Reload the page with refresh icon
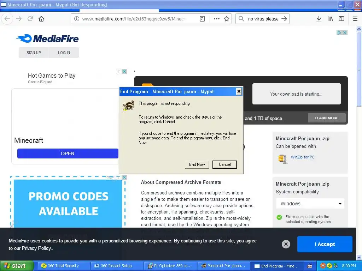The height and width of the screenshot is (271, 362). click(30, 19)
